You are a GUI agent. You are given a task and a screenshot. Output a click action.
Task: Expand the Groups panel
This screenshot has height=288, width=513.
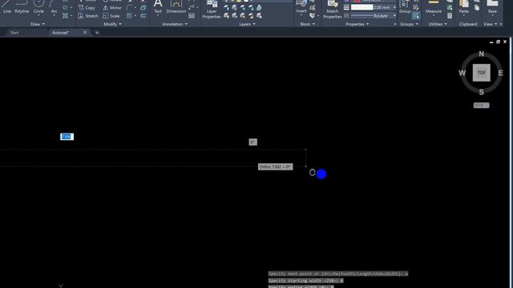coord(409,24)
